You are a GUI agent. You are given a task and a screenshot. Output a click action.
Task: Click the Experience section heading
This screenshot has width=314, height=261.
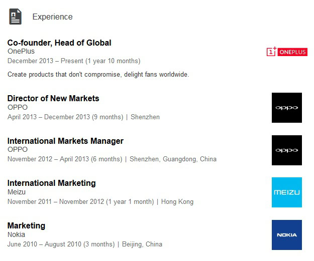click(52, 17)
